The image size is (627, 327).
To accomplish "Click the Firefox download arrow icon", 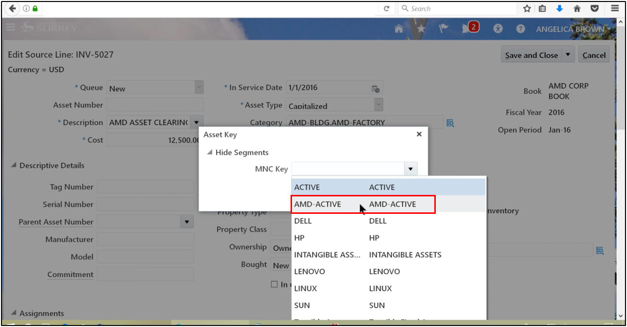I will point(559,8).
